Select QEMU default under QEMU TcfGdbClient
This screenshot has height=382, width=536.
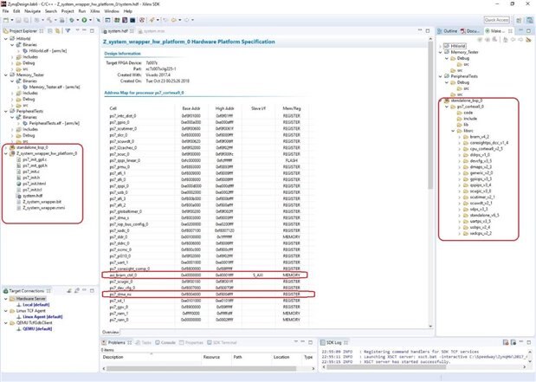[x=39, y=329]
